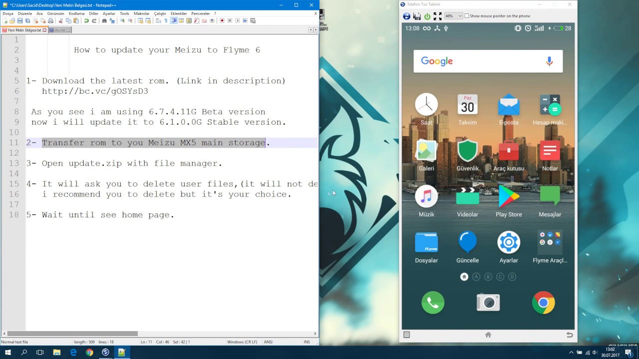Click the Zoom Out toolbar icon

tap(130, 21)
